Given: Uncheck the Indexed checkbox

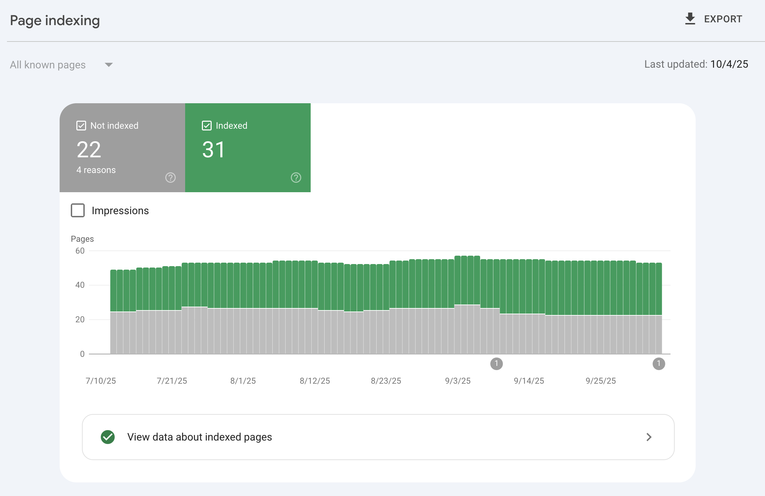Looking at the screenshot, I should pyautogui.click(x=207, y=126).
